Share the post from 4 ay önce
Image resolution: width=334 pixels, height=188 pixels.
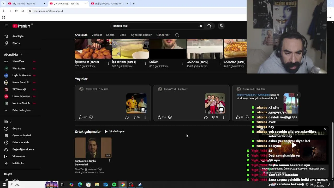click(206, 117)
